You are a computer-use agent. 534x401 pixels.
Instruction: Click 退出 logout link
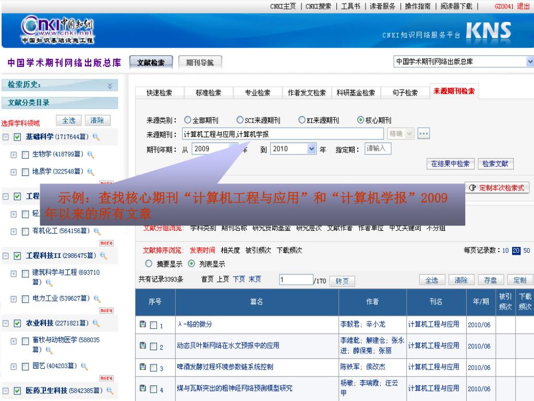[523, 6]
